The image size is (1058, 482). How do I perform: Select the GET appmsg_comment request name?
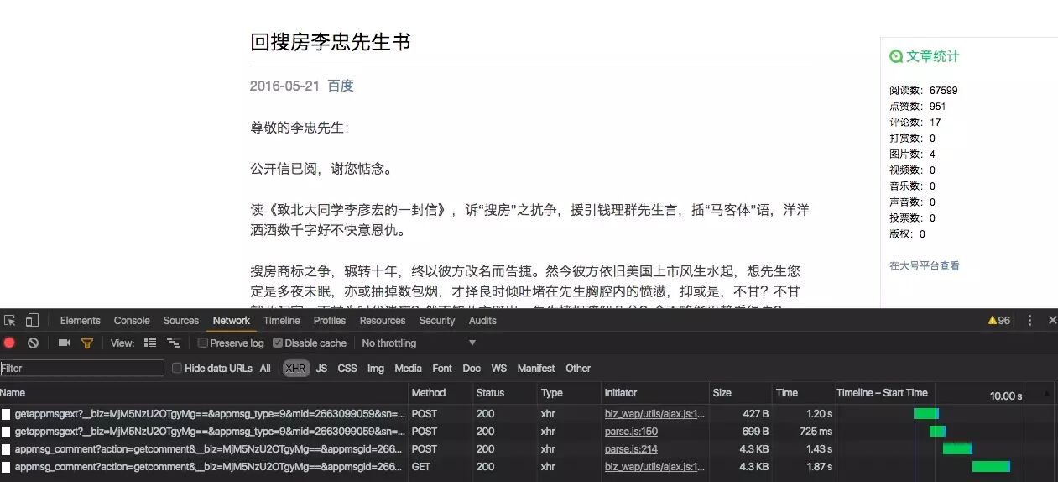208,467
